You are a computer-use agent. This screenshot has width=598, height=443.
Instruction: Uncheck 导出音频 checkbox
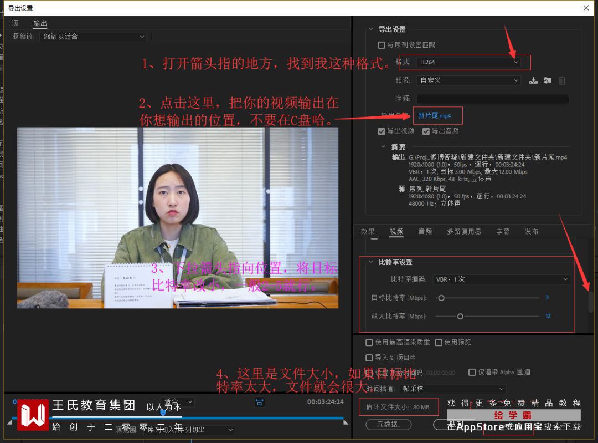click(x=426, y=131)
